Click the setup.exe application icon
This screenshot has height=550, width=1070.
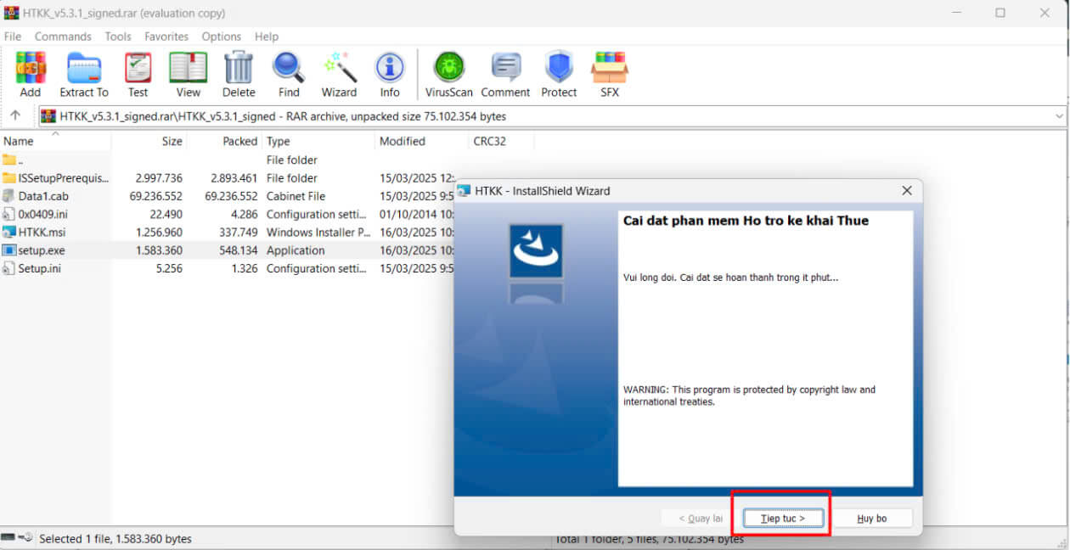9,250
